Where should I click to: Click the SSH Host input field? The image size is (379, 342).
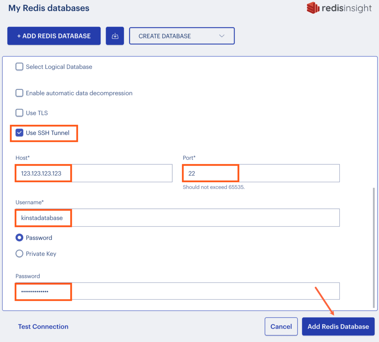coord(94,173)
